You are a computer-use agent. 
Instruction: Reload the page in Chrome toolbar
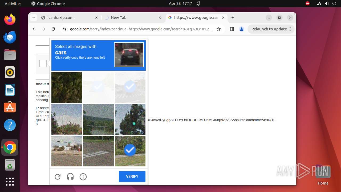(x=53, y=29)
